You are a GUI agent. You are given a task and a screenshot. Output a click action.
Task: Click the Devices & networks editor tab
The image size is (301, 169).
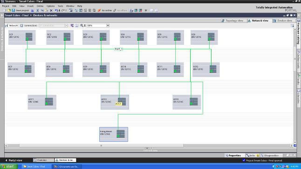[x=65, y=160]
